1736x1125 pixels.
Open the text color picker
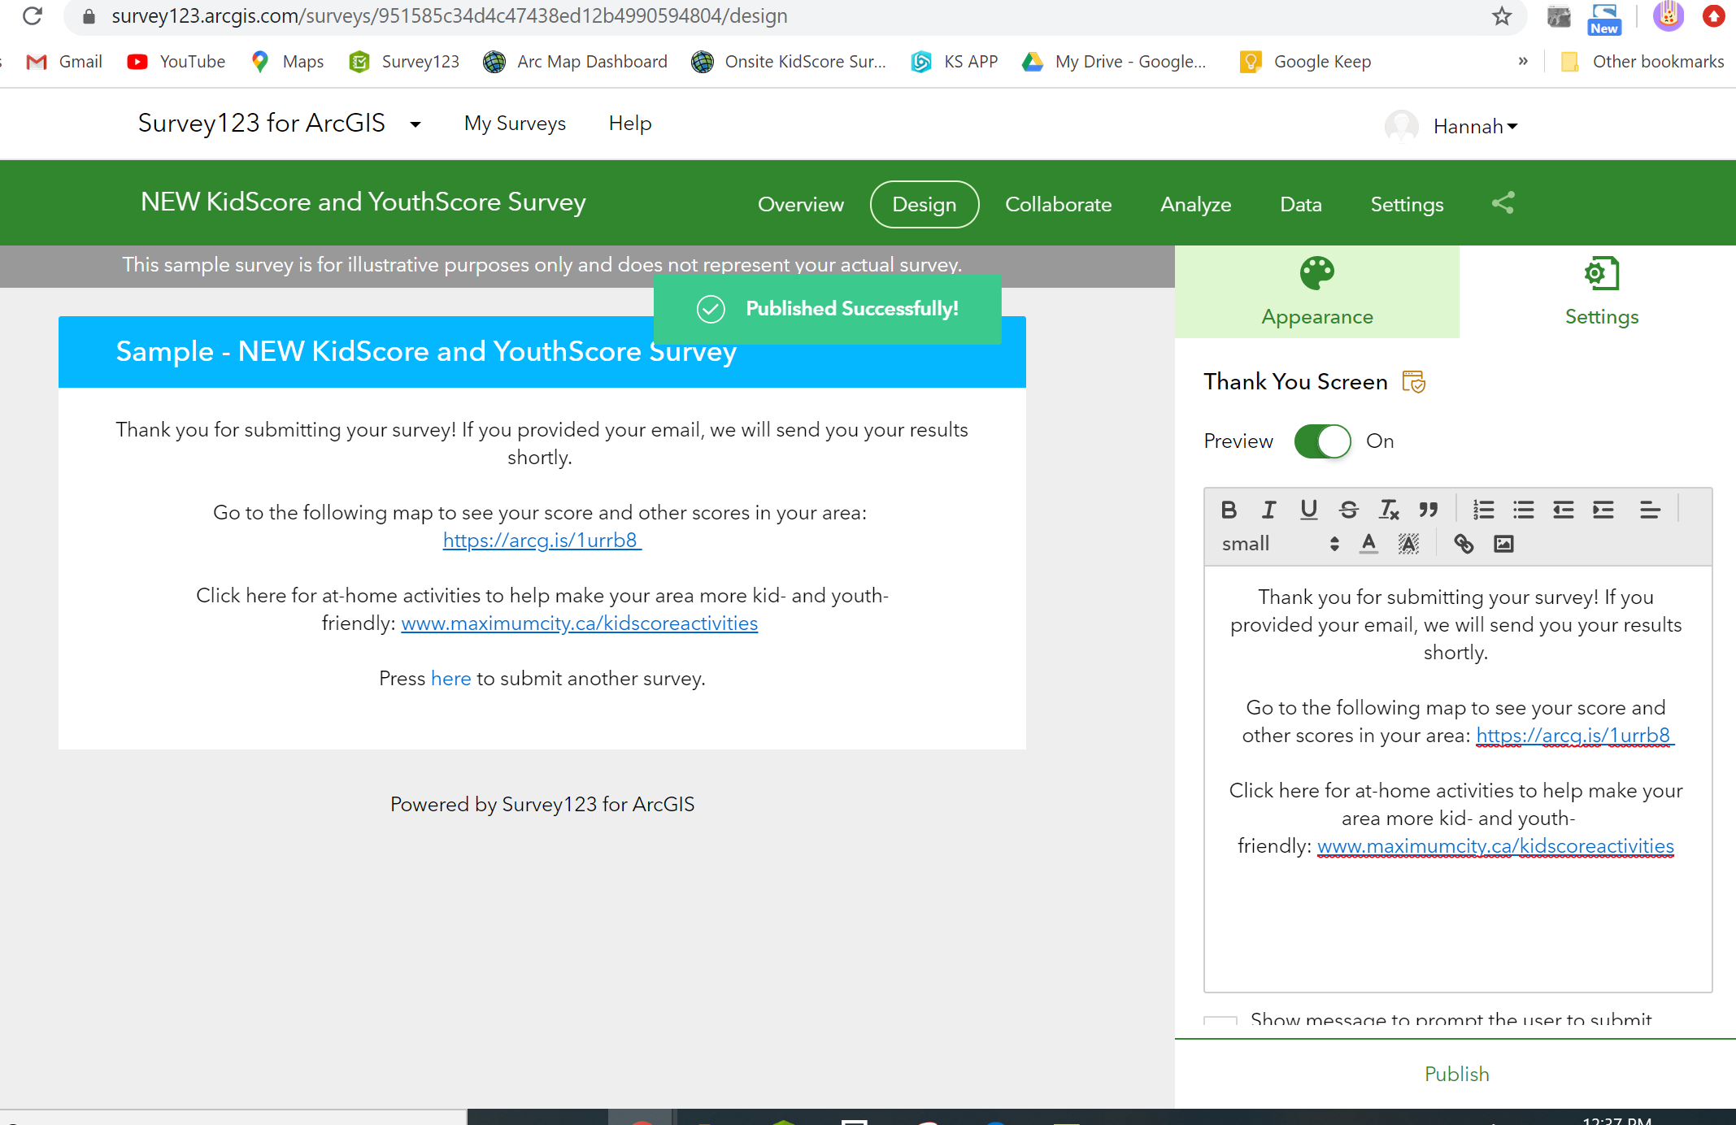point(1368,544)
